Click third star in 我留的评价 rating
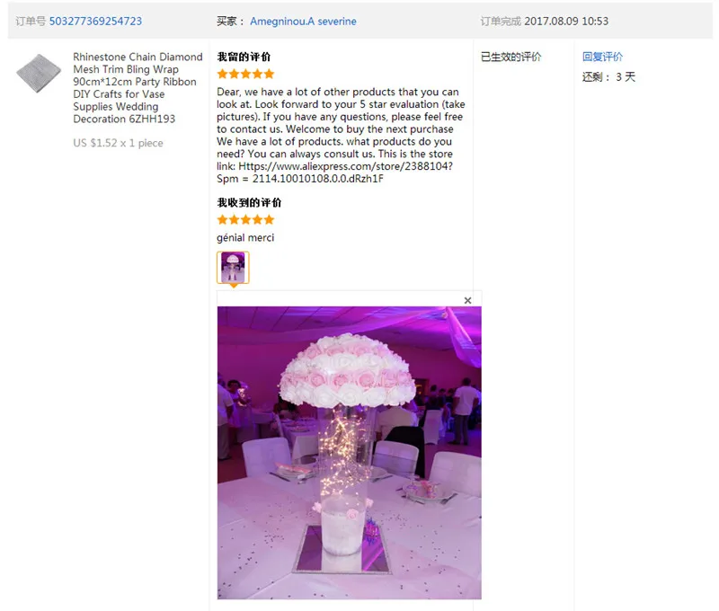This screenshot has width=719, height=611. point(245,74)
